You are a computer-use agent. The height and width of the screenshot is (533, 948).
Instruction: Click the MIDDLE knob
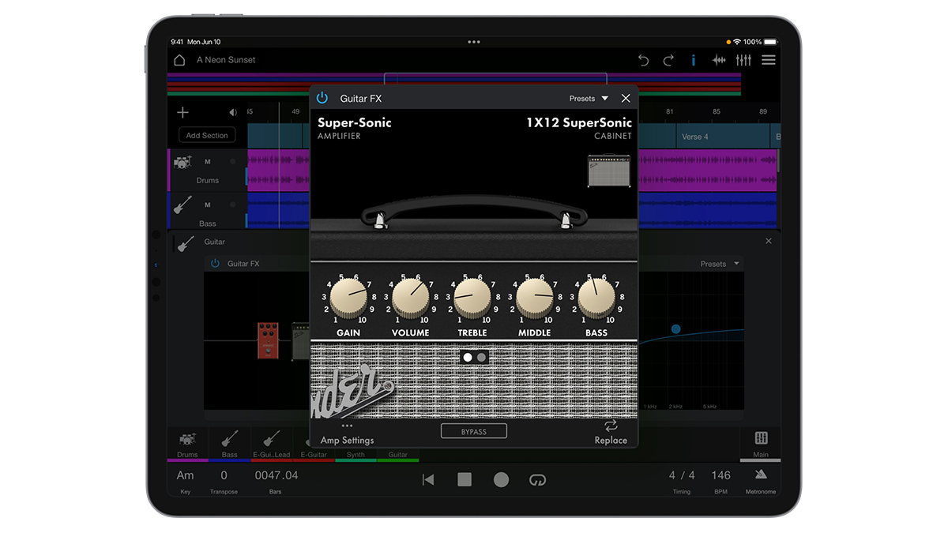point(535,297)
